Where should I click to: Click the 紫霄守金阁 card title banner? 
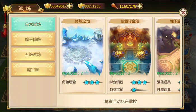tap(130, 21)
